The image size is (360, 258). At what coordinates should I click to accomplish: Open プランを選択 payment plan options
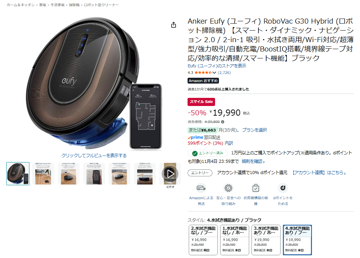tap(254, 130)
